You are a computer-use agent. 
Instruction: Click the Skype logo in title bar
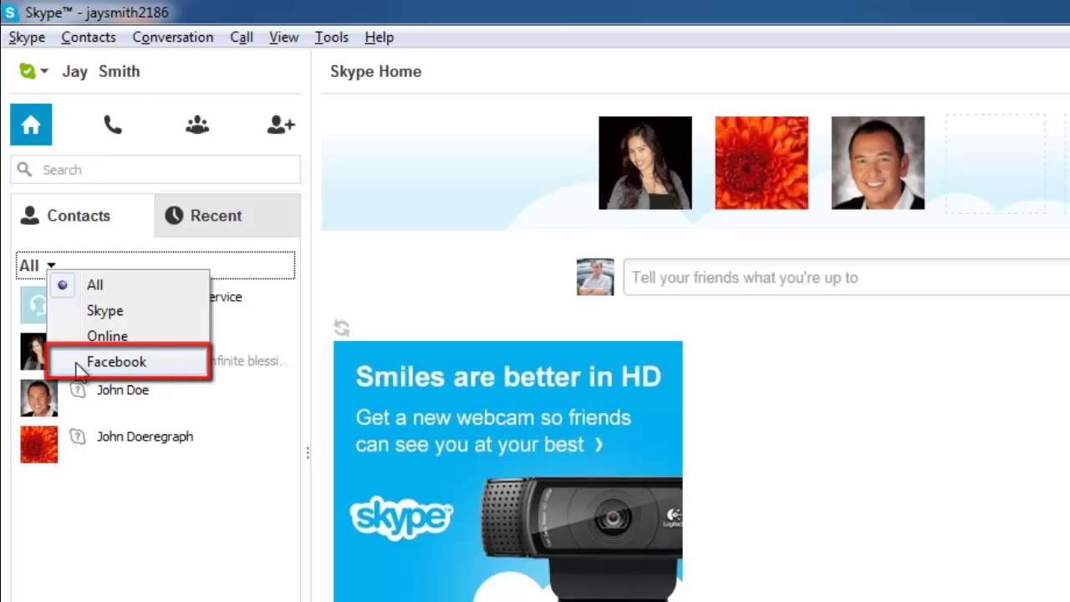pos(10,13)
